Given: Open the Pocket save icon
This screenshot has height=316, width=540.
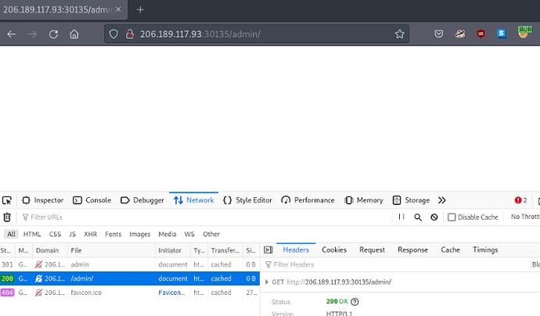Looking at the screenshot, I should point(439,34).
